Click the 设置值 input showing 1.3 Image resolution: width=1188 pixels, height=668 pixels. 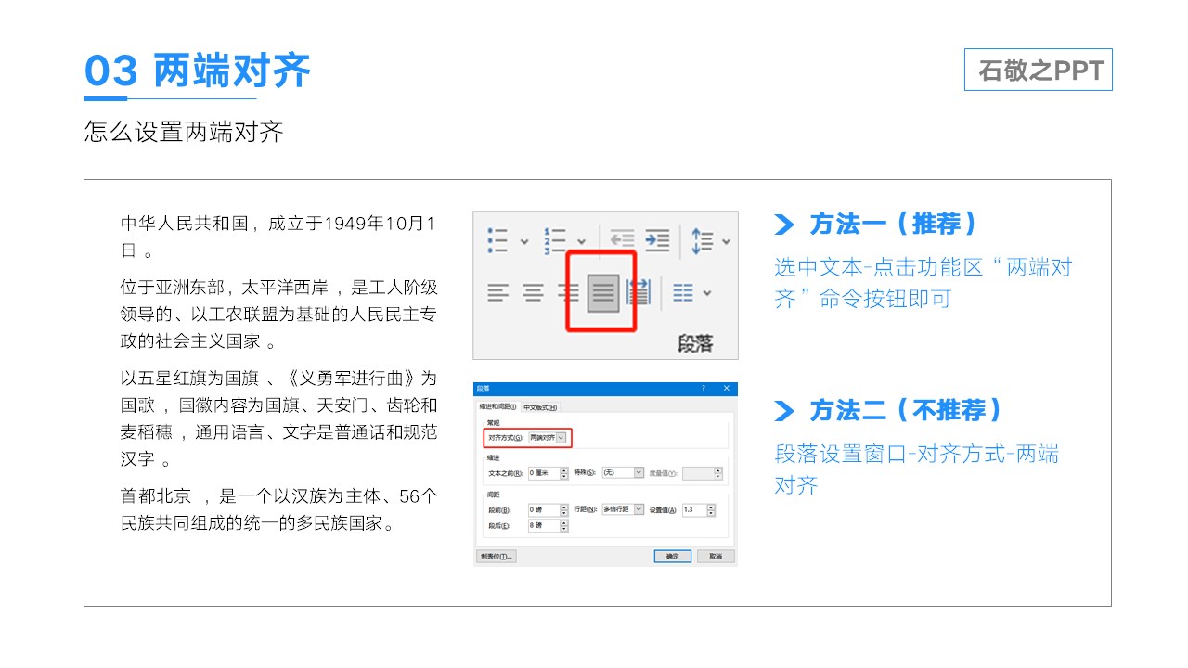pyautogui.click(x=694, y=510)
